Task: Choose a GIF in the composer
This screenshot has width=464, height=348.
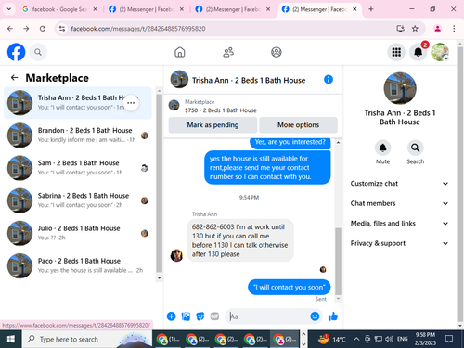Action: point(214,316)
